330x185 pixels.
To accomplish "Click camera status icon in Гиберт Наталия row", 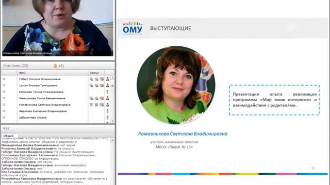I will [96, 79].
